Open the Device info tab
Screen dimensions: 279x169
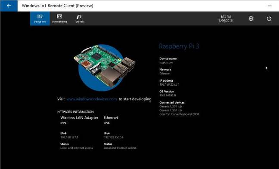coord(40,18)
